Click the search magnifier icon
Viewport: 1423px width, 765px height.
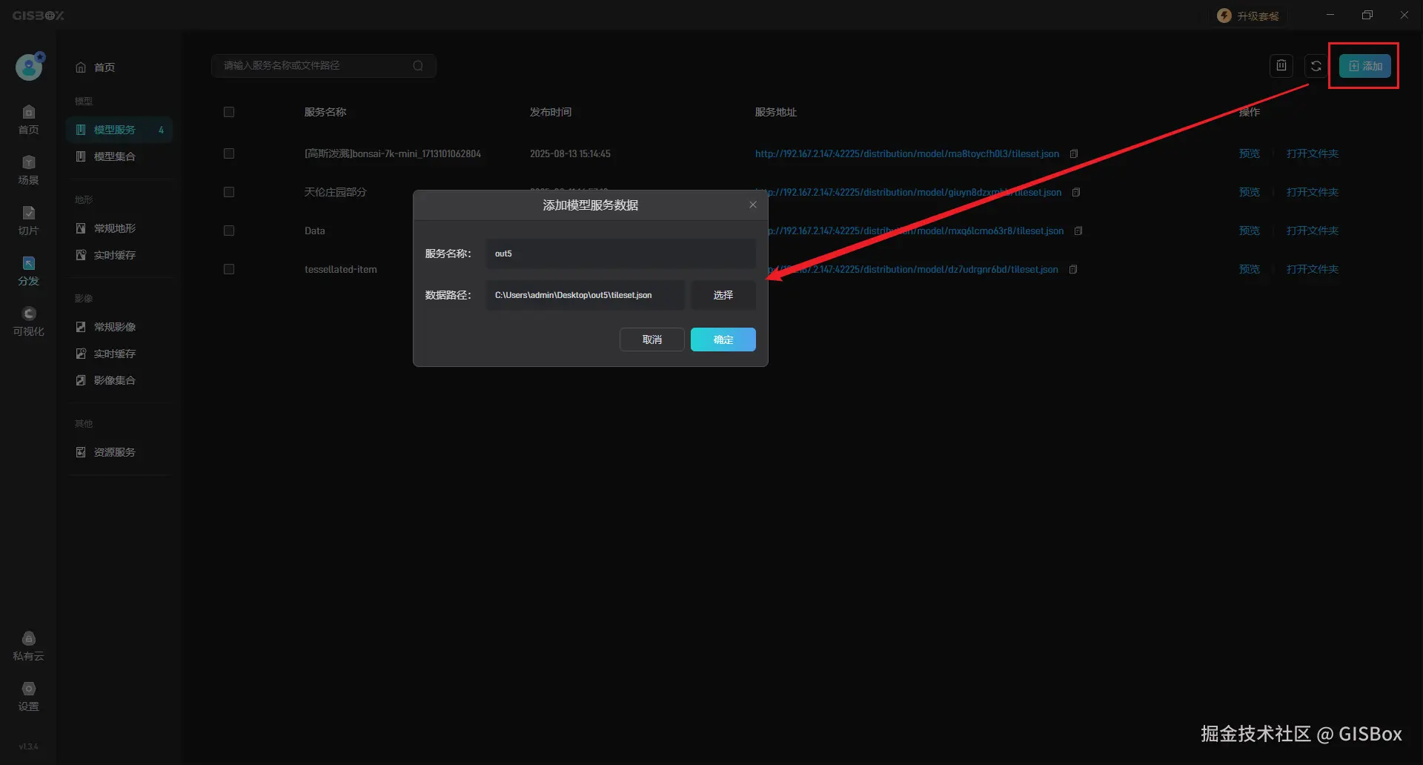click(418, 66)
